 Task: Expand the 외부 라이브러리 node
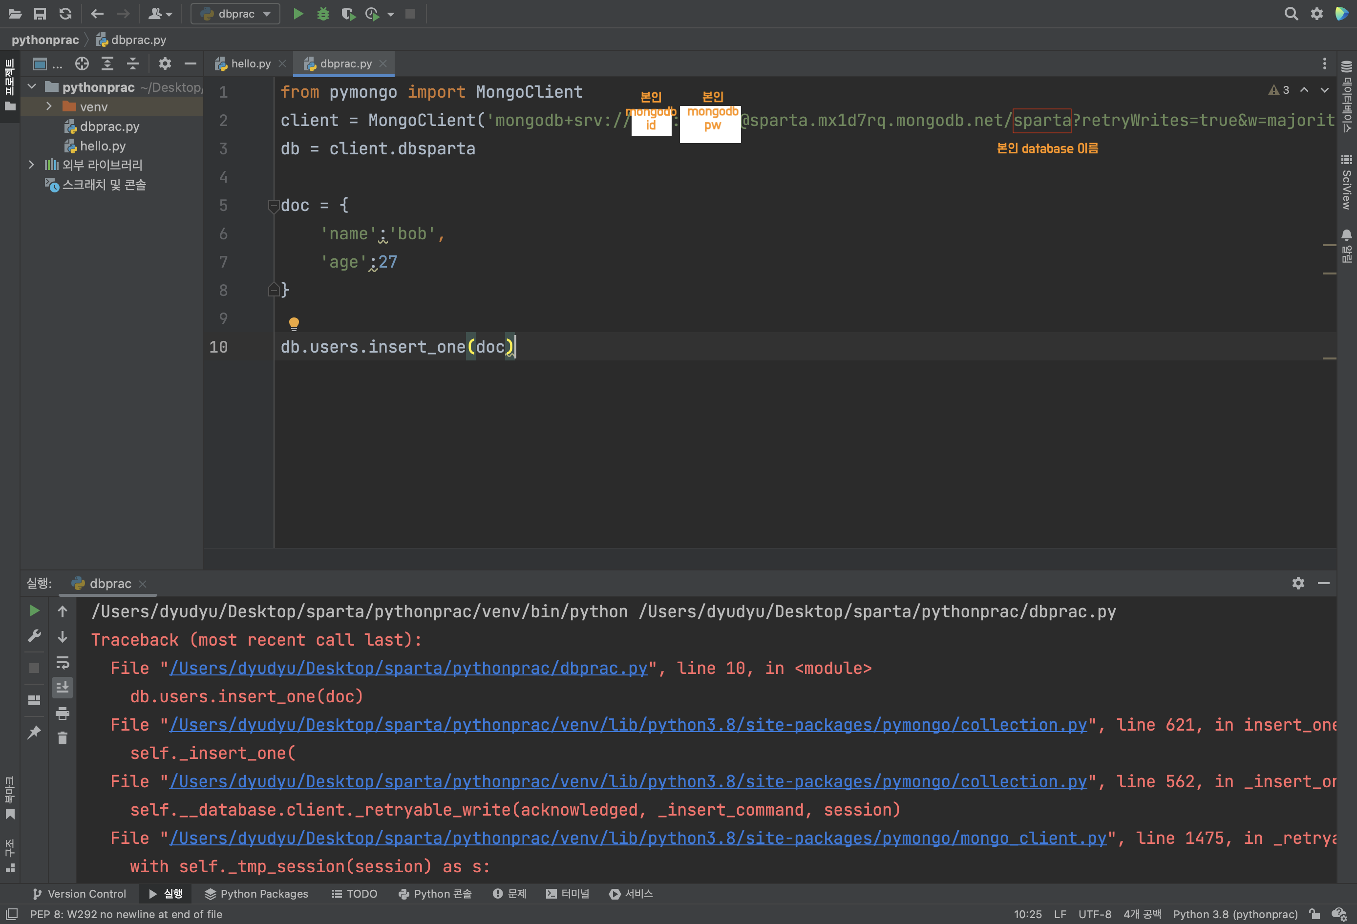pyautogui.click(x=32, y=165)
